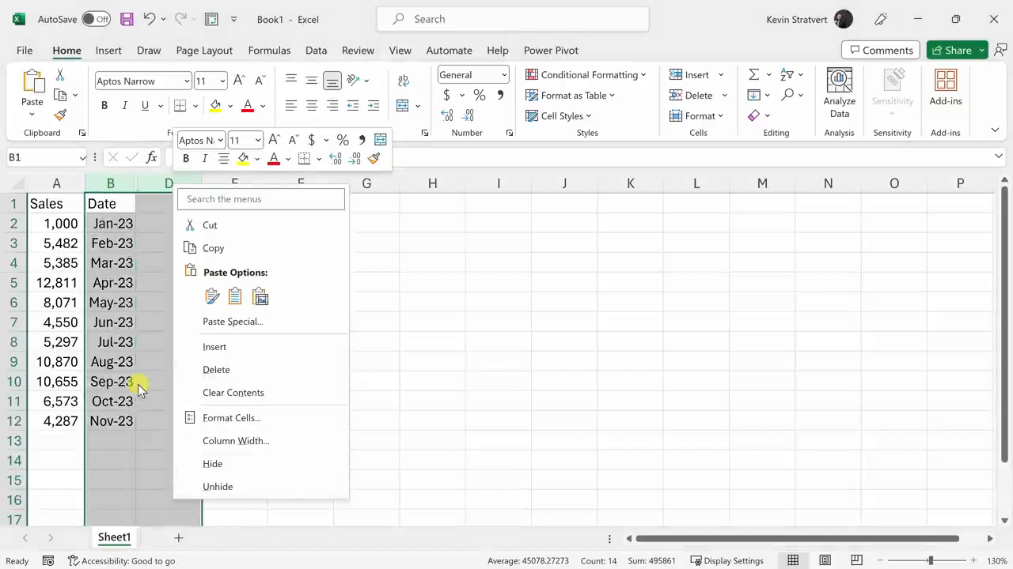Click the Wrap Text icon in ribbon

pyautogui.click(x=404, y=81)
